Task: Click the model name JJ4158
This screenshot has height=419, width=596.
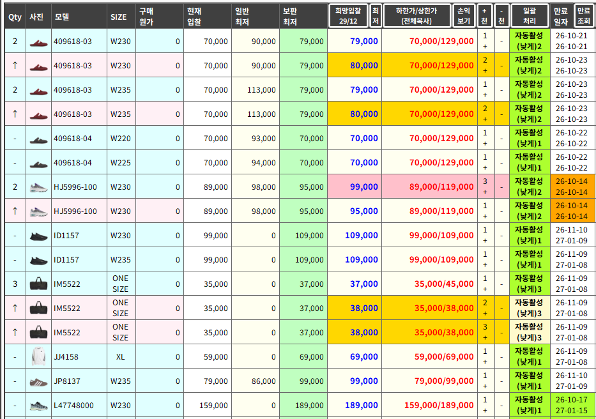Action: pyautogui.click(x=66, y=357)
